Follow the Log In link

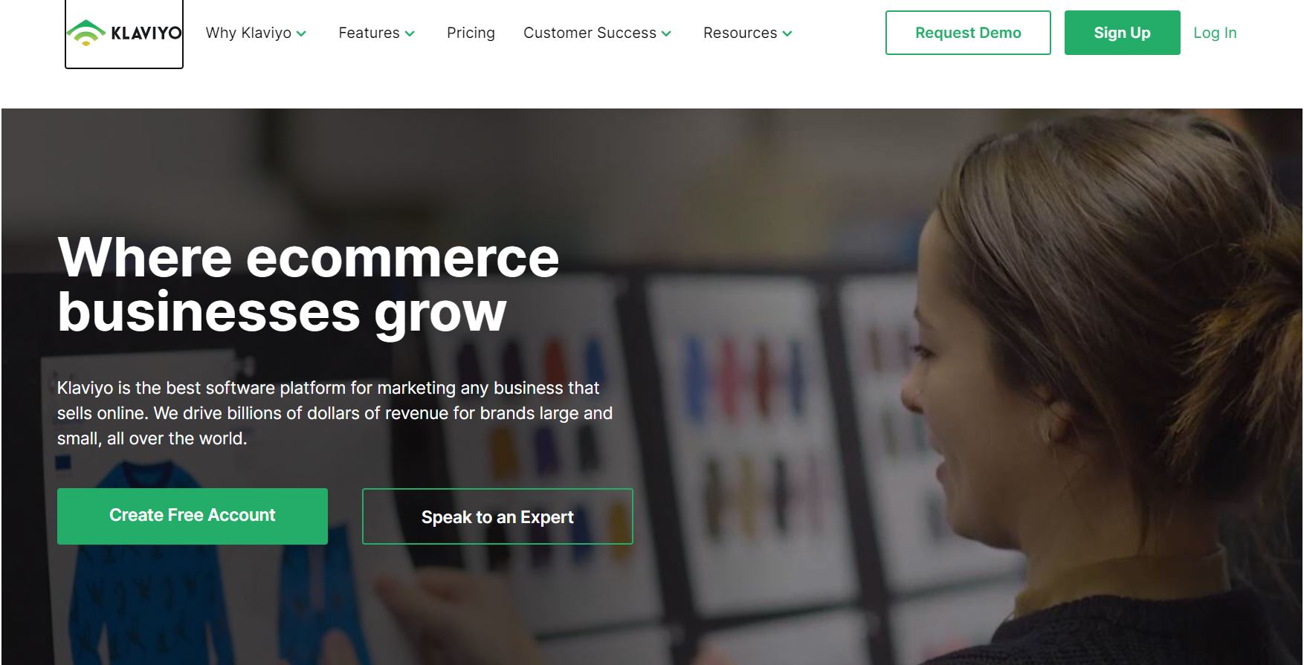[1215, 33]
